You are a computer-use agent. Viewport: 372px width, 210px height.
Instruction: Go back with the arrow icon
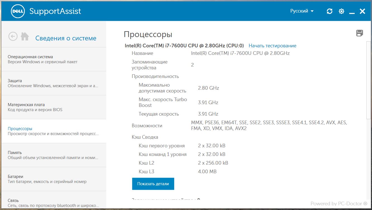tap(13, 36)
